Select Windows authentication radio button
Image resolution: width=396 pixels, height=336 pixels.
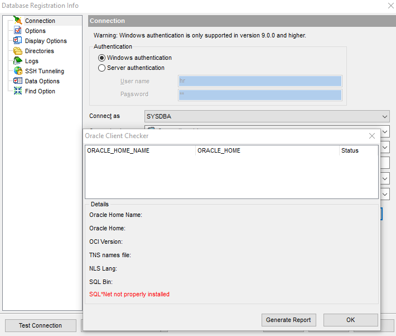[102, 58]
